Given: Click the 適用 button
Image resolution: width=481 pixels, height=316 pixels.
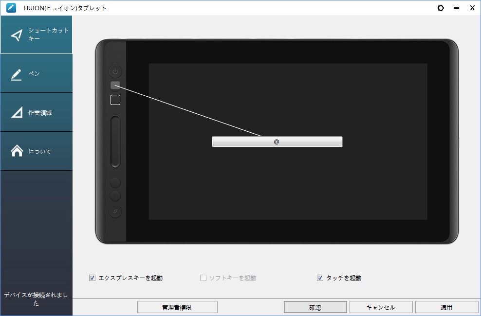Looking at the screenshot, I should point(446,307).
